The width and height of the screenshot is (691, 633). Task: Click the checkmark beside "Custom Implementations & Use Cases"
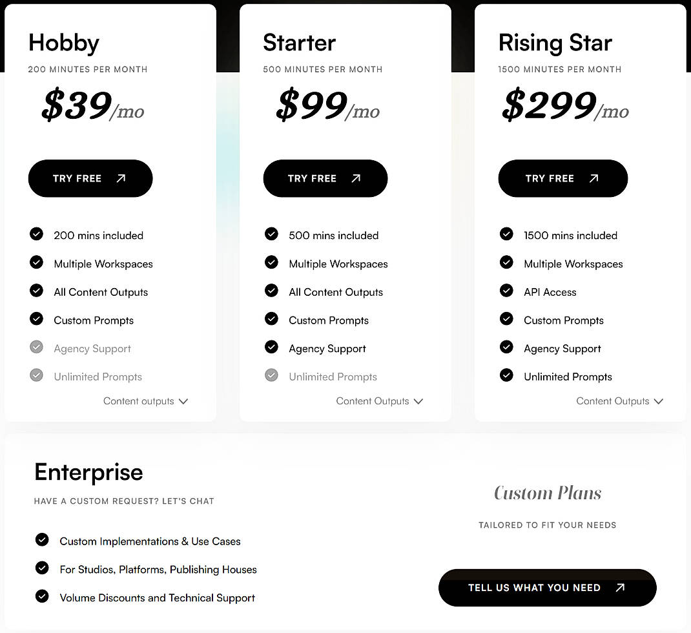tap(42, 539)
